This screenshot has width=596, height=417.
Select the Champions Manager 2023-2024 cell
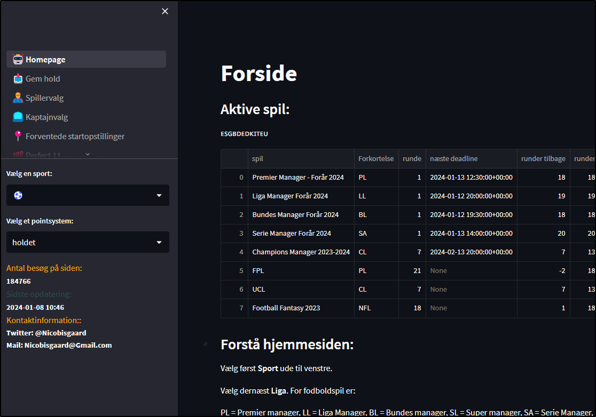click(301, 252)
